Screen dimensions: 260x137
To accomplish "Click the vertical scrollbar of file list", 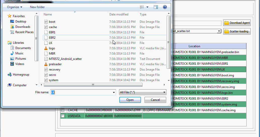I will pyautogui.click(x=168, y=42).
